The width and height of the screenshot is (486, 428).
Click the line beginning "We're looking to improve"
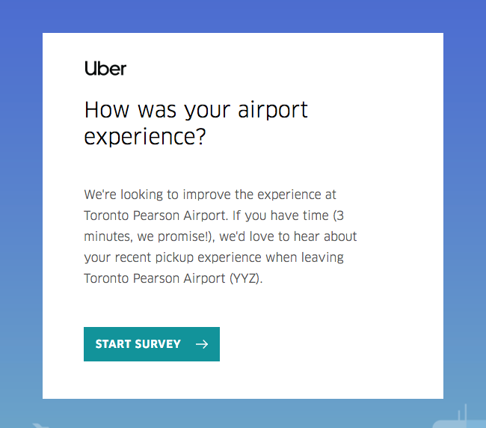pos(210,195)
